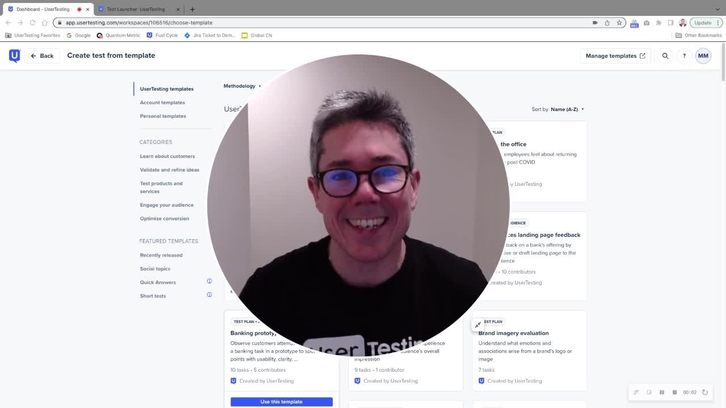Image resolution: width=726 pixels, height=408 pixels.
Task: Select UserTesting templates in sidebar
Action: pos(167,89)
